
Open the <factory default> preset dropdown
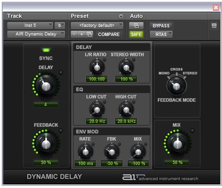(97, 25)
